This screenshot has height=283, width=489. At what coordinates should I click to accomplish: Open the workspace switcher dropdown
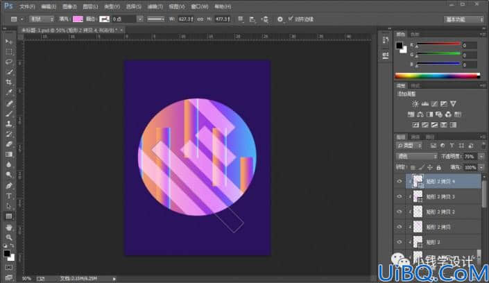tap(464, 19)
